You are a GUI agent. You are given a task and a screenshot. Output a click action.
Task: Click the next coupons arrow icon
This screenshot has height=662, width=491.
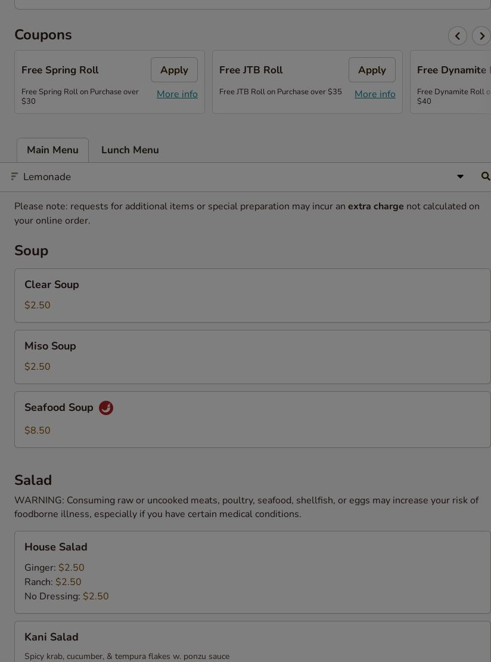coord(481,36)
